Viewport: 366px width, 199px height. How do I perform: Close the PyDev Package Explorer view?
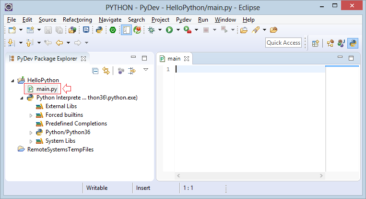(83, 59)
